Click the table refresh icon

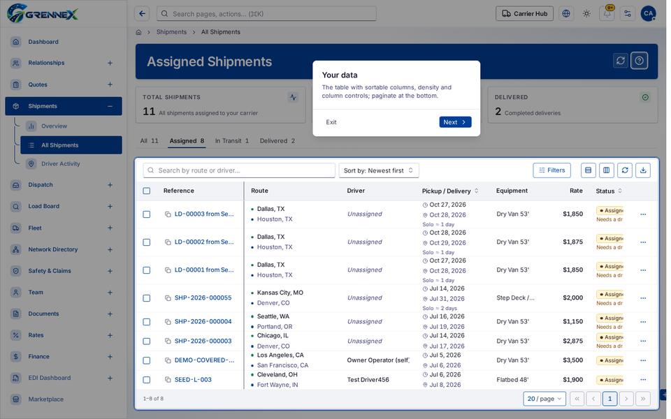625,170
